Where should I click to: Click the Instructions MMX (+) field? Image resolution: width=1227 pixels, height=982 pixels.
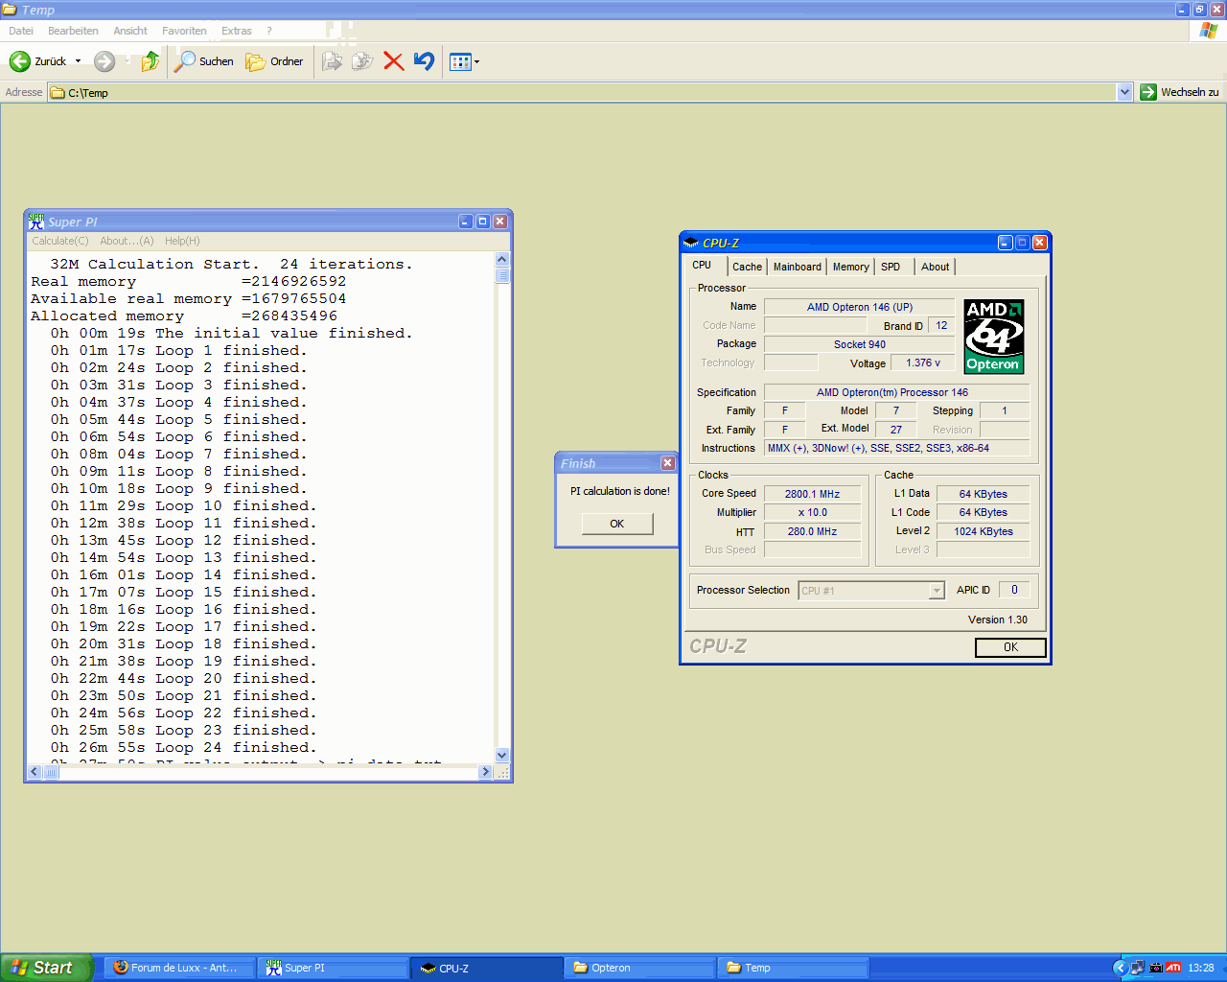tap(897, 448)
